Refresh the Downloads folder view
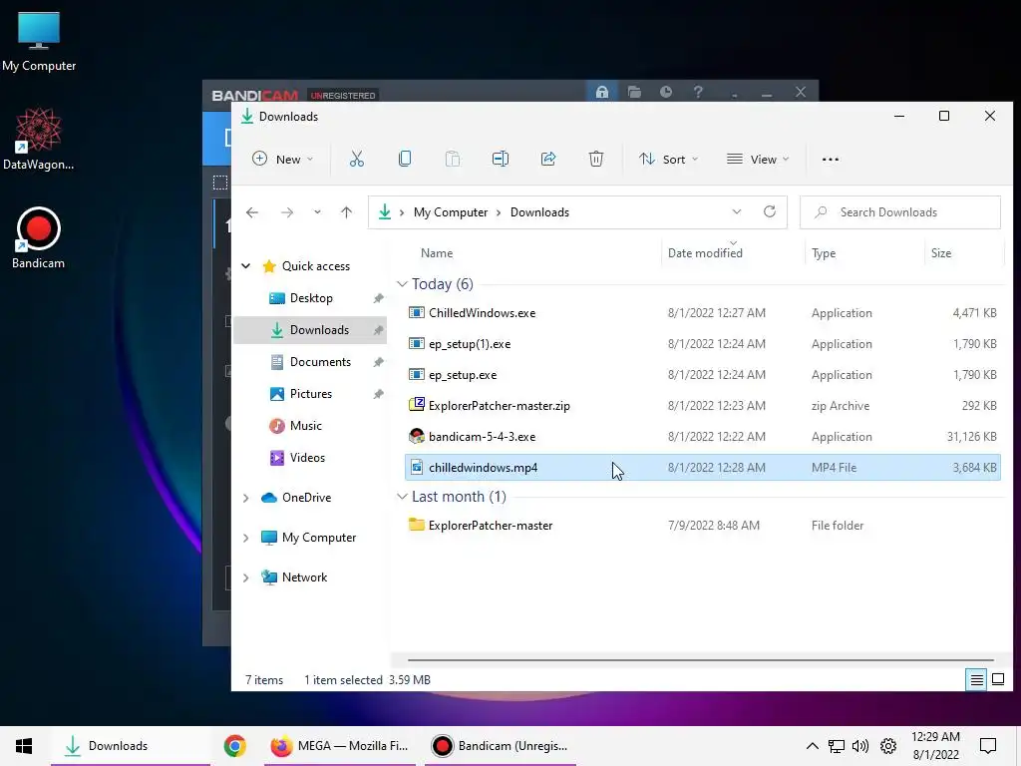Screen dimensions: 1021x766 tap(770, 211)
